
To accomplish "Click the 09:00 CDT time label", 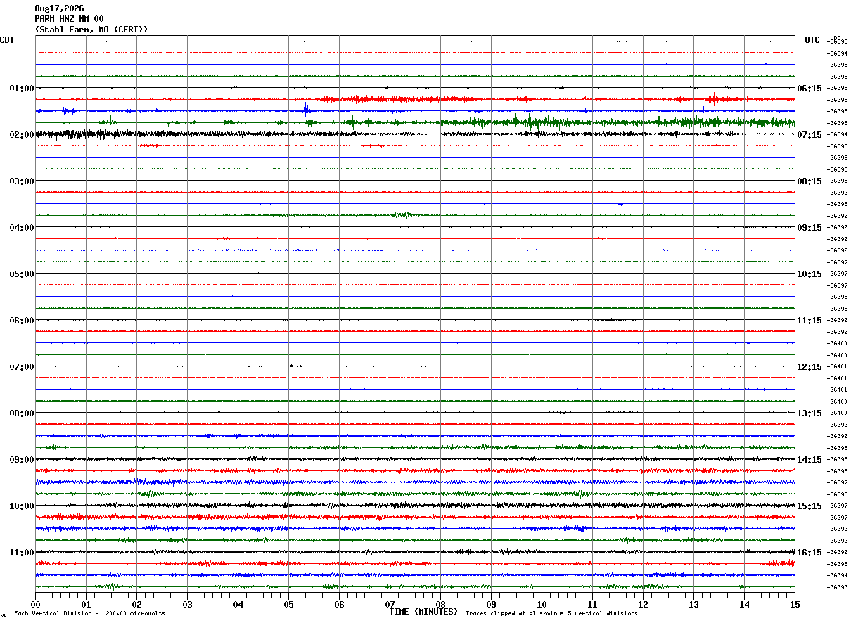I will coord(22,460).
